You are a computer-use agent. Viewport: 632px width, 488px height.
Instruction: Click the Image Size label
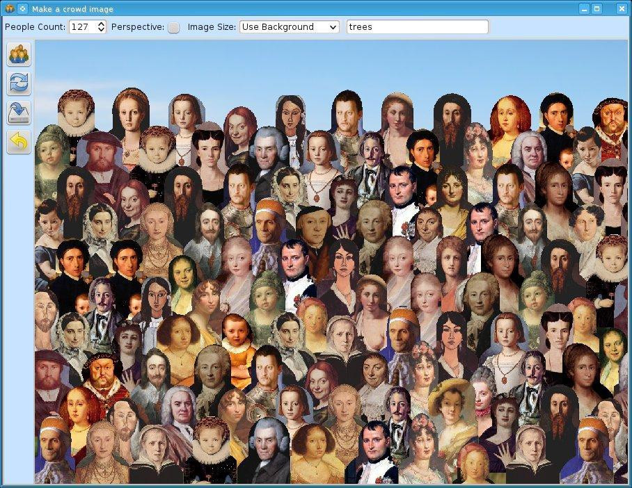(212, 27)
